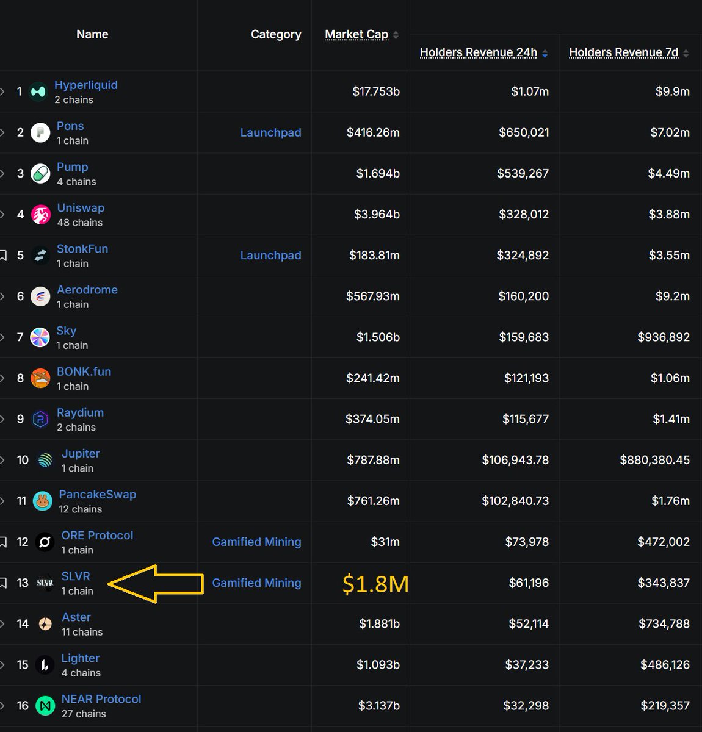Open the Gamified Mining link in the SLVR row
Viewport: 702px width, 732px height.
pyautogui.click(x=256, y=583)
